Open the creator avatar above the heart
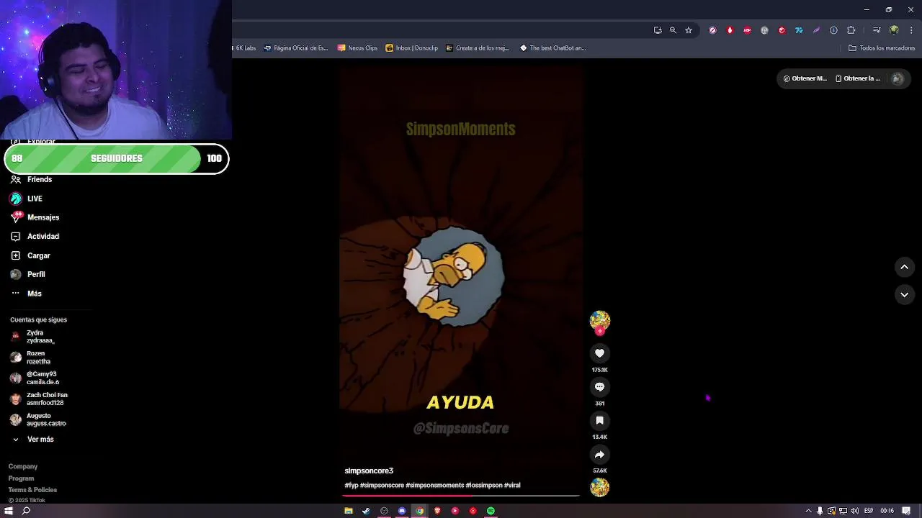Screen dimensions: 922x518 tap(599, 321)
